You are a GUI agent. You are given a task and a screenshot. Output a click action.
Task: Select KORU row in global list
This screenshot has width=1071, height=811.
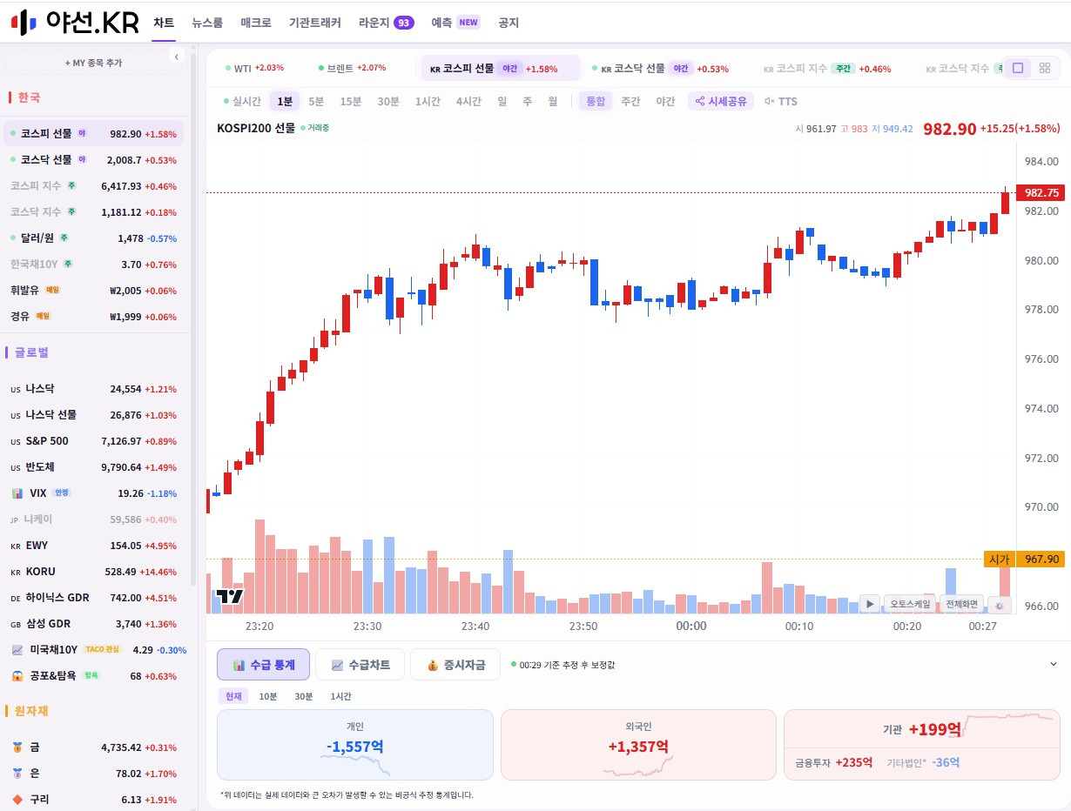tap(93, 572)
